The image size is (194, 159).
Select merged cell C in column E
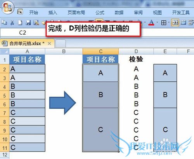pyautogui.click(x=165, y=130)
